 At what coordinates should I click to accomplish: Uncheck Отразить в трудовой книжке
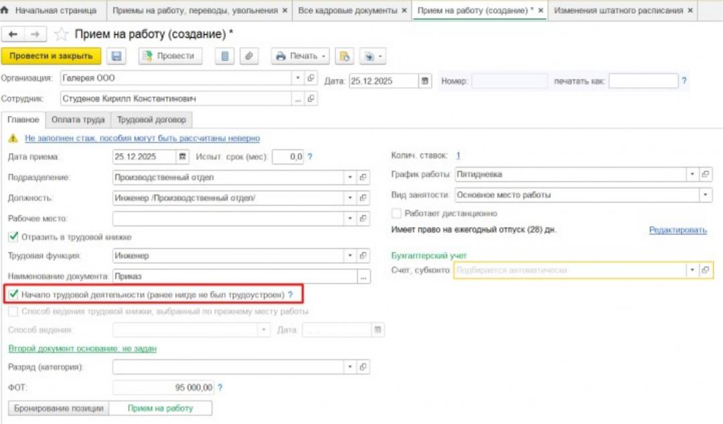click(13, 237)
